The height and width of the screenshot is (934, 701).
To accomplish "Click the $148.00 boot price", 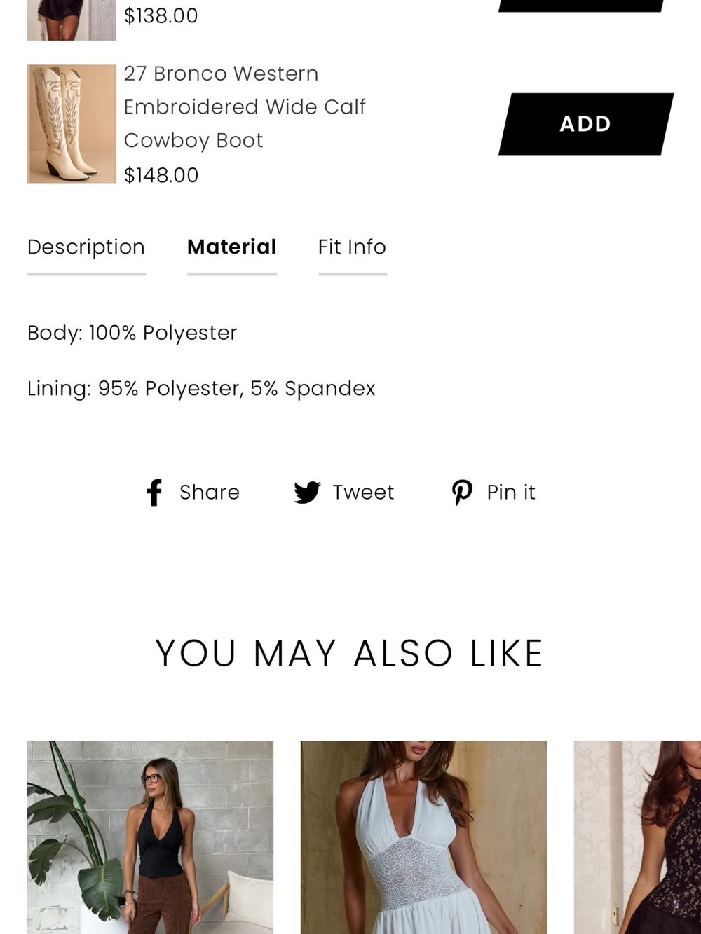I will click(161, 175).
